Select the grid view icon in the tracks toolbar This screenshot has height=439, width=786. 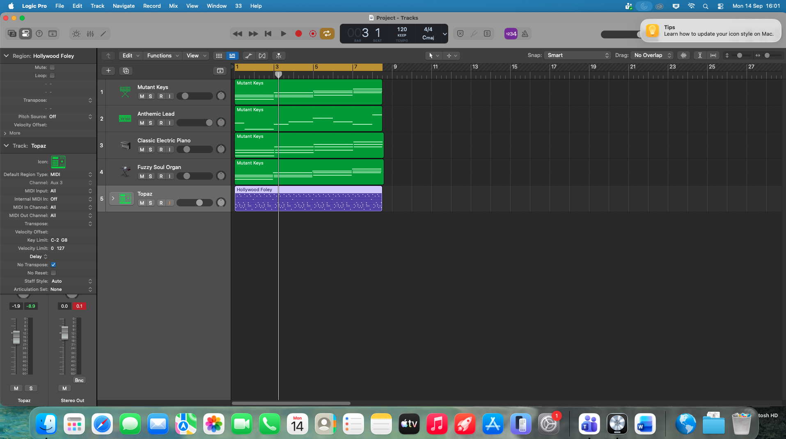click(x=219, y=56)
